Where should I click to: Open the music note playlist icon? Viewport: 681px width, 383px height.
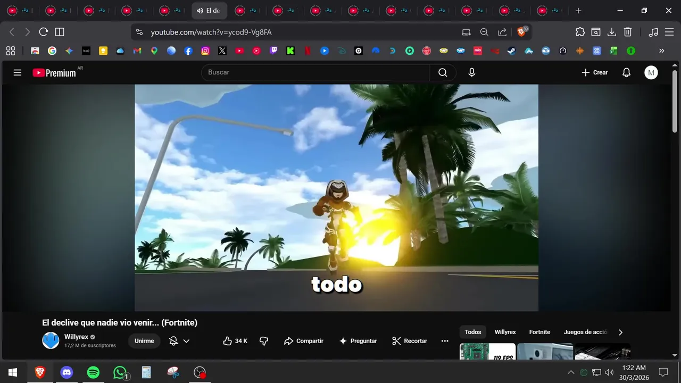(x=653, y=32)
